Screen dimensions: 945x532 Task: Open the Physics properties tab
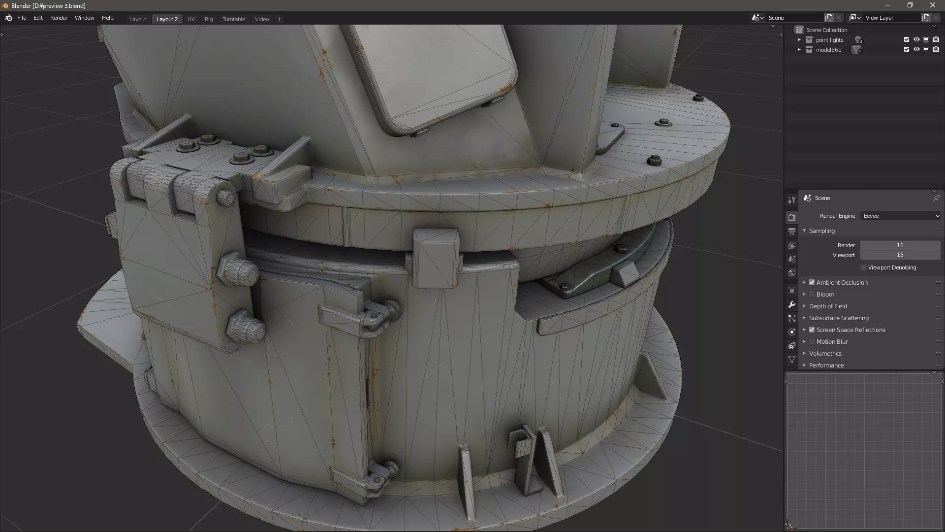coord(791,332)
